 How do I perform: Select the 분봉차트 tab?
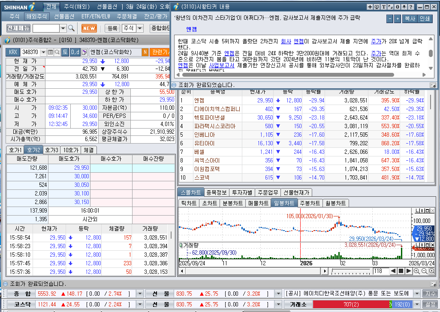click(232, 203)
